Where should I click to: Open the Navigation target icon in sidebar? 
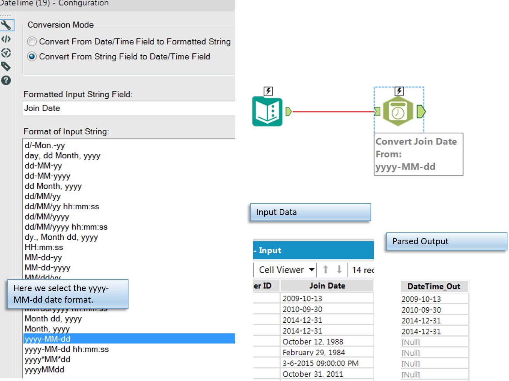coord(6,53)
